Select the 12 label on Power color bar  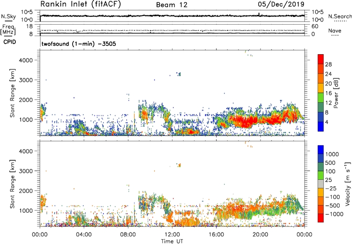328,103
